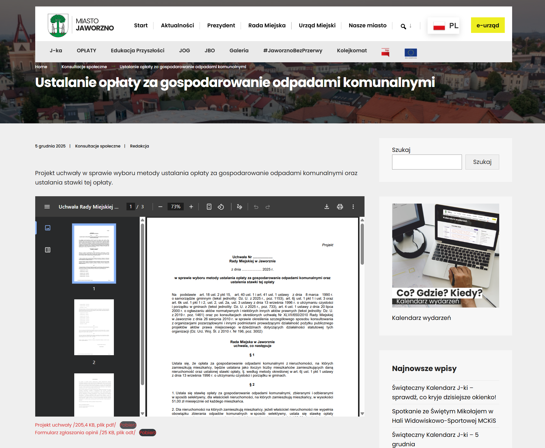
Task: Show the PDF thumbnails view
Action: pyautogui.click(x=48, y=228)
